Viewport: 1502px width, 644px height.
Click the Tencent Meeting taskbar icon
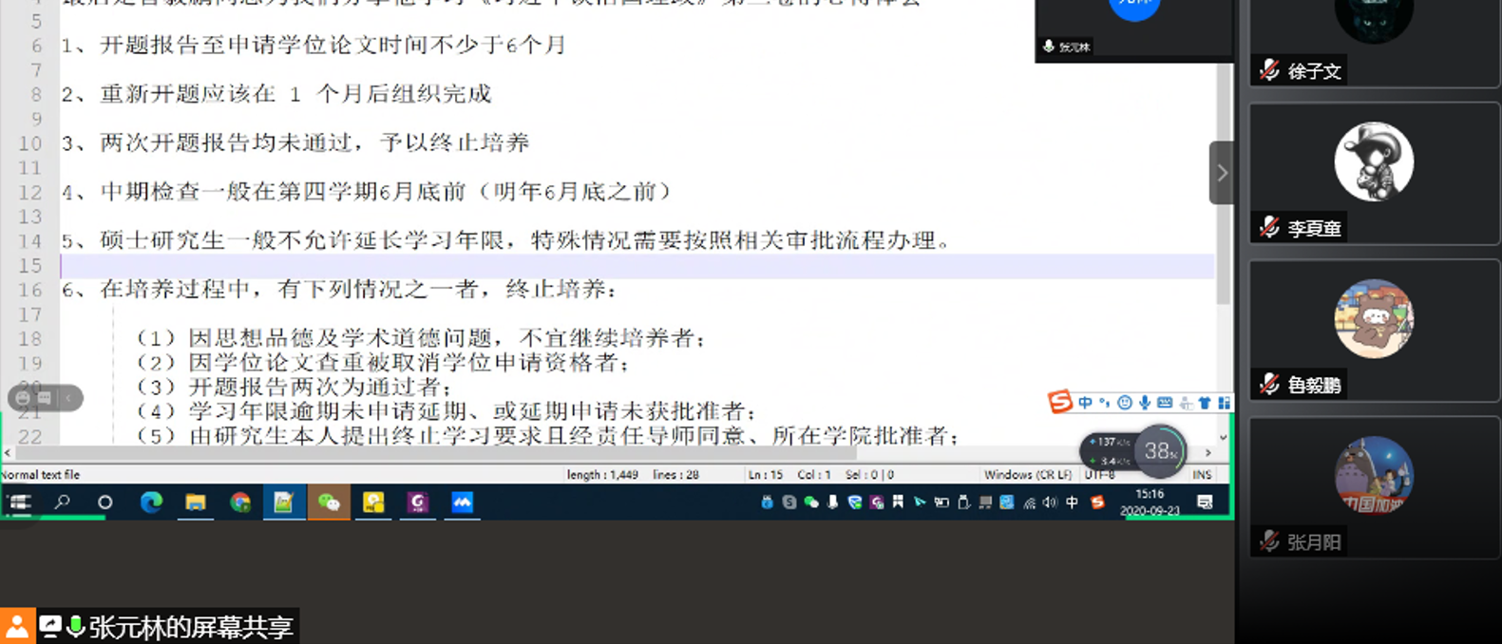coord(462,502)
